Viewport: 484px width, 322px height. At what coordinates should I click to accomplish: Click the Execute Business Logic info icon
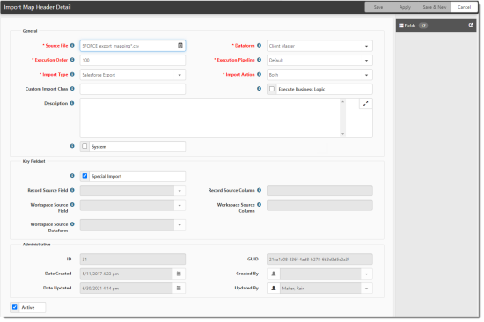(x=260, y=89)
